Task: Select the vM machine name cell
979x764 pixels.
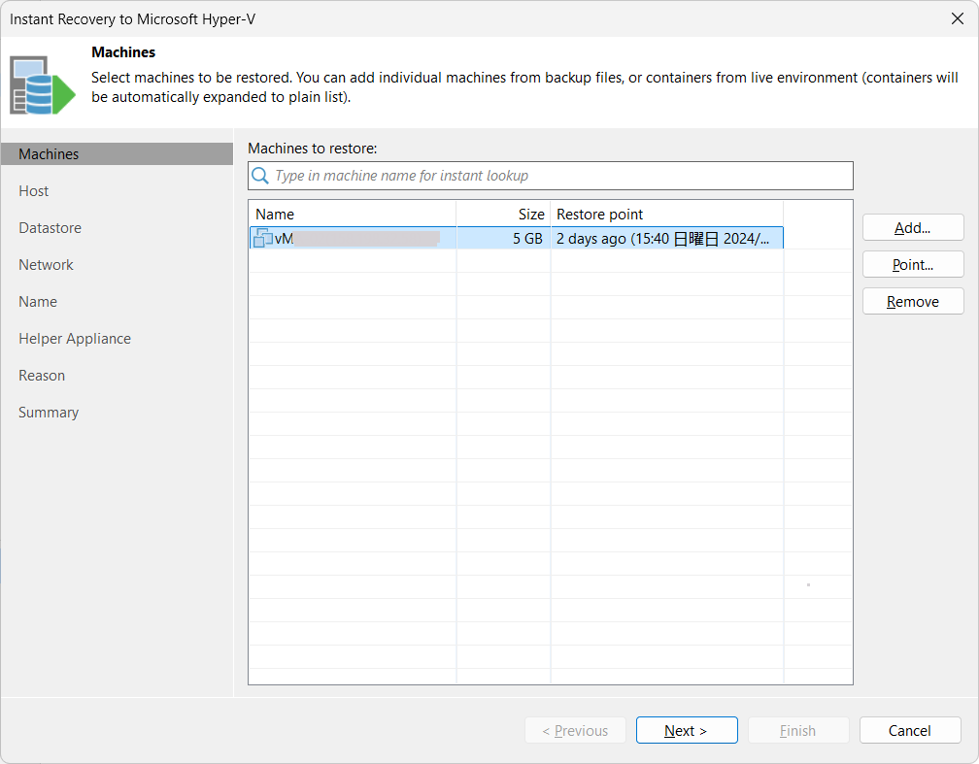Action: click(x=353, y=239)
